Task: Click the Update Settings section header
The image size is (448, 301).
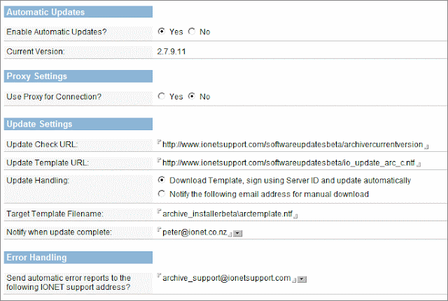Action: point(78,124)
